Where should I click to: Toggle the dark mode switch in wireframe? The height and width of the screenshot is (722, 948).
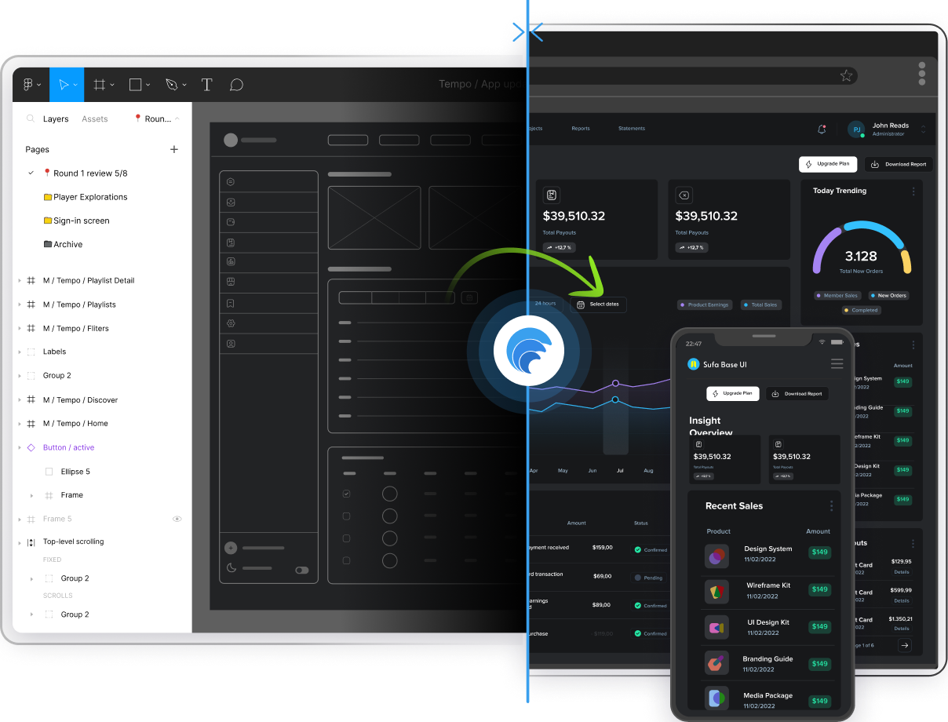(x=301, y=571)
